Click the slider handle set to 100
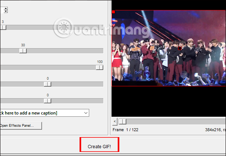Screen dimensions: 226x156 point(100,67)
